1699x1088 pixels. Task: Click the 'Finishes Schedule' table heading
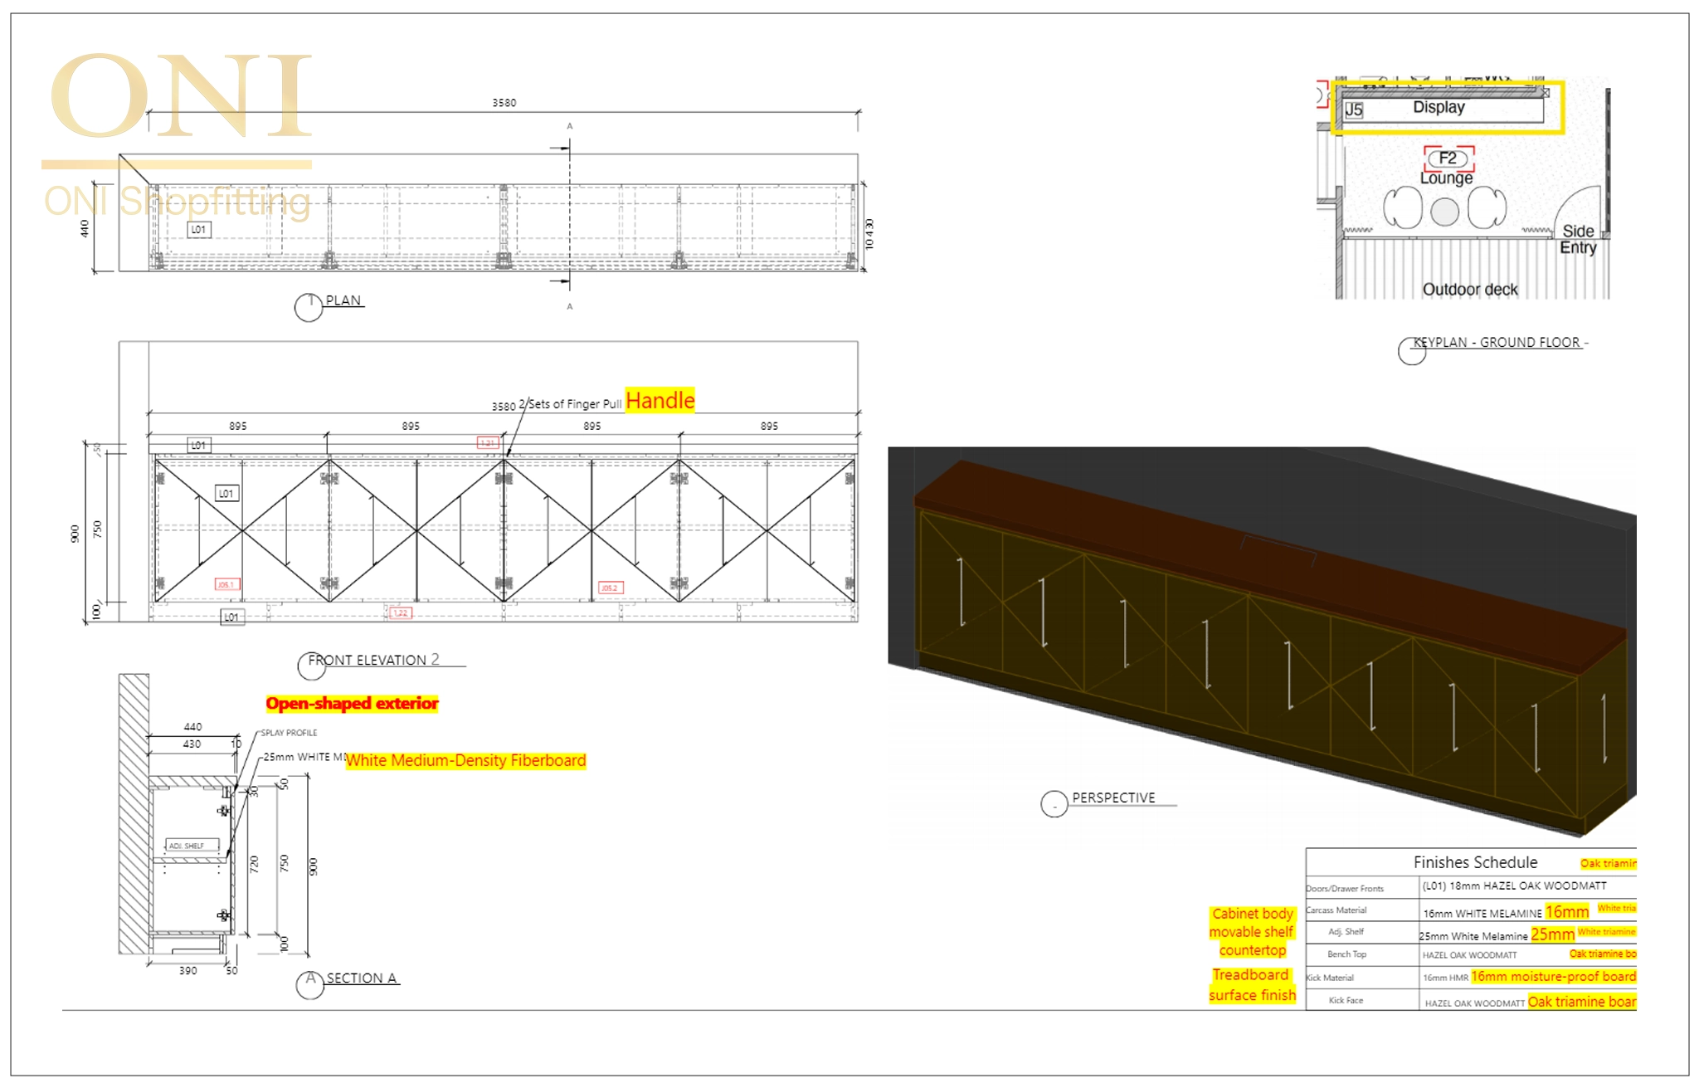coord(1475,862)
